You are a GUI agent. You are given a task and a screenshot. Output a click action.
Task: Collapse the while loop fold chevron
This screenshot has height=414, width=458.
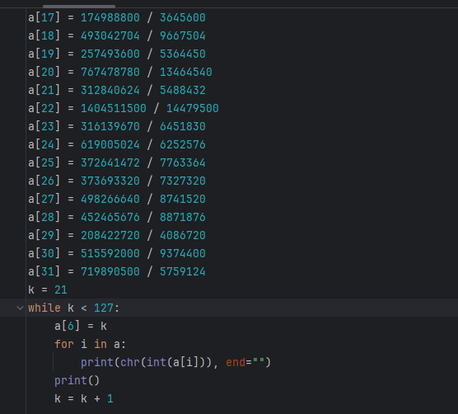click(x=20, y=308)
